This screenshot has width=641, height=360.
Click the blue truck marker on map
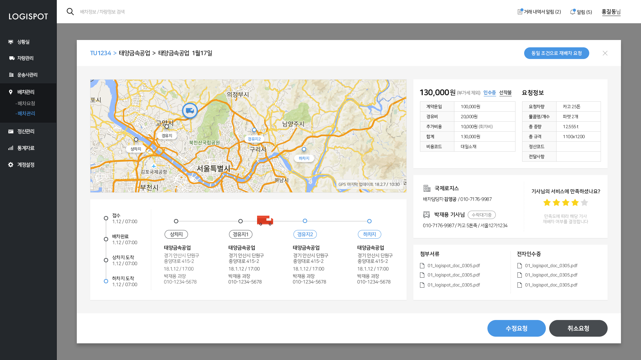coord(190,110)
